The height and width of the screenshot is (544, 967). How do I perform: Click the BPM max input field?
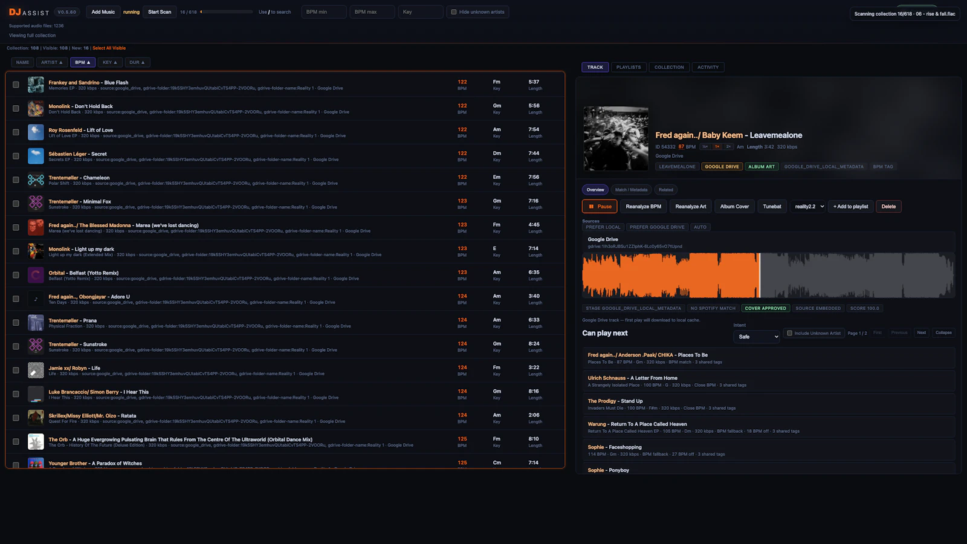click(372, 12)
